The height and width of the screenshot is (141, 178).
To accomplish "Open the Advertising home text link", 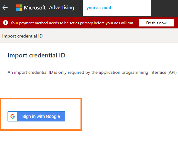I will pyautogui.click(x=62, y=8).
